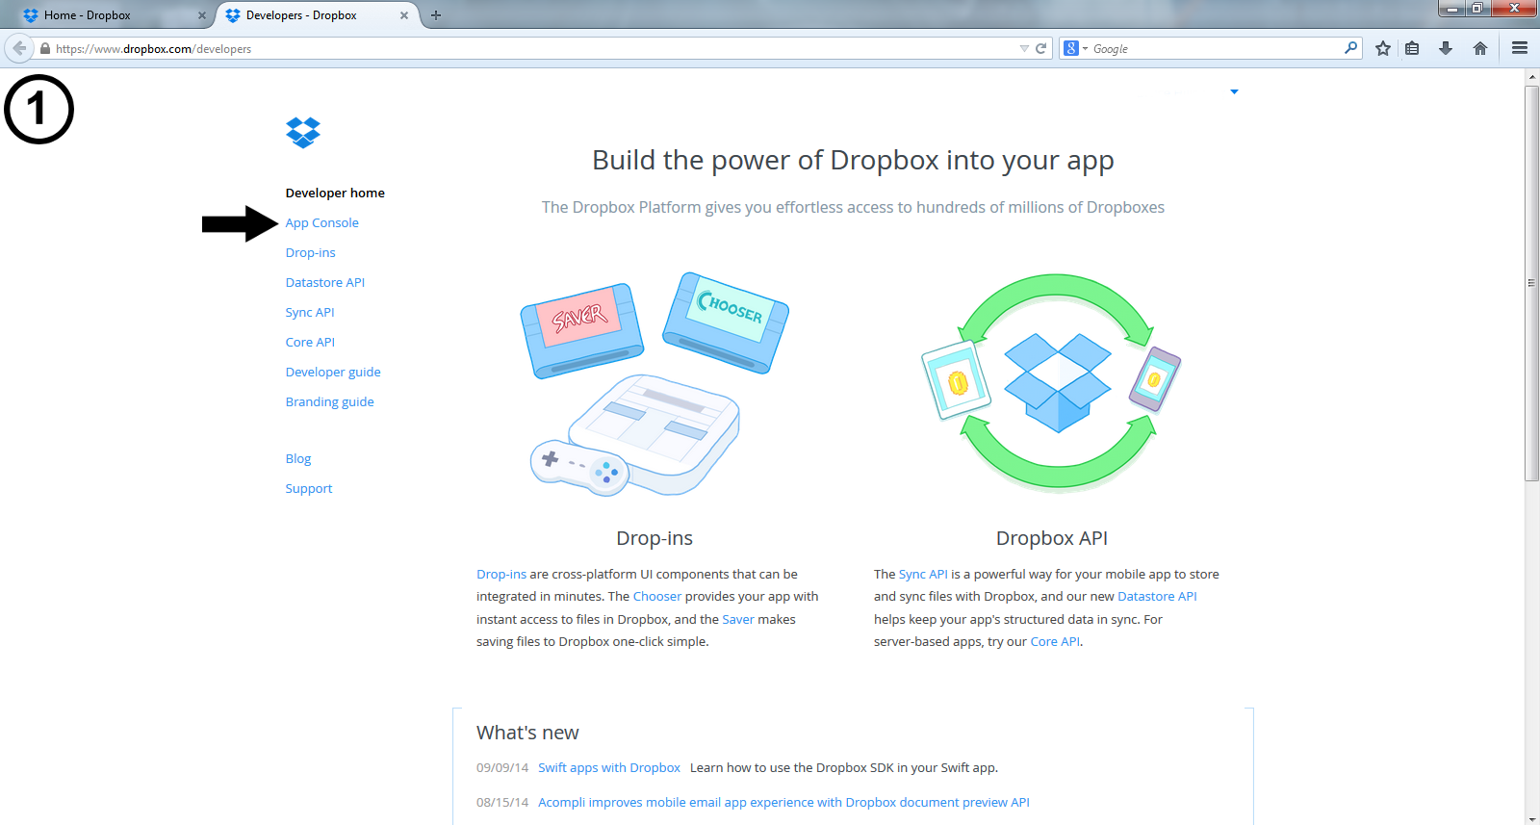Open the Developer guide link
This screenshot has width=1540, height=825.
point(333,372)
